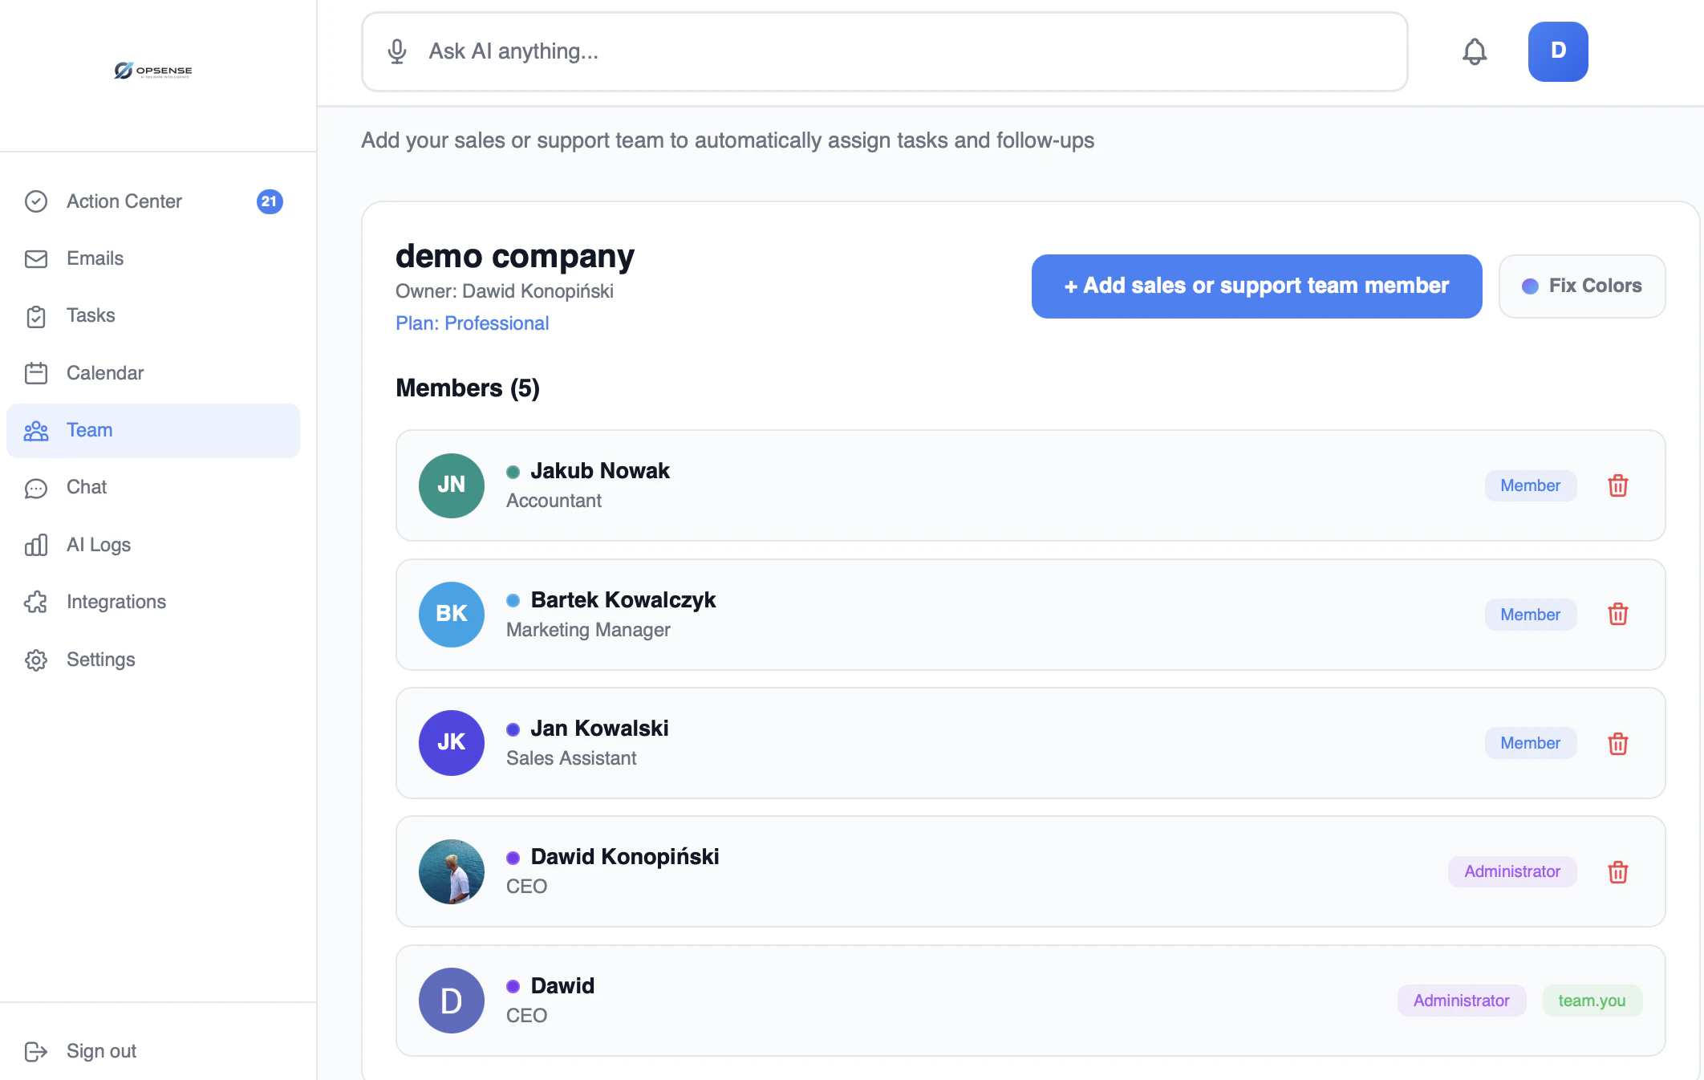The height and width of the screenshot is (1080, 1704).
Task: Click the microphone icon in search bar
Action: tap(397, 51)
